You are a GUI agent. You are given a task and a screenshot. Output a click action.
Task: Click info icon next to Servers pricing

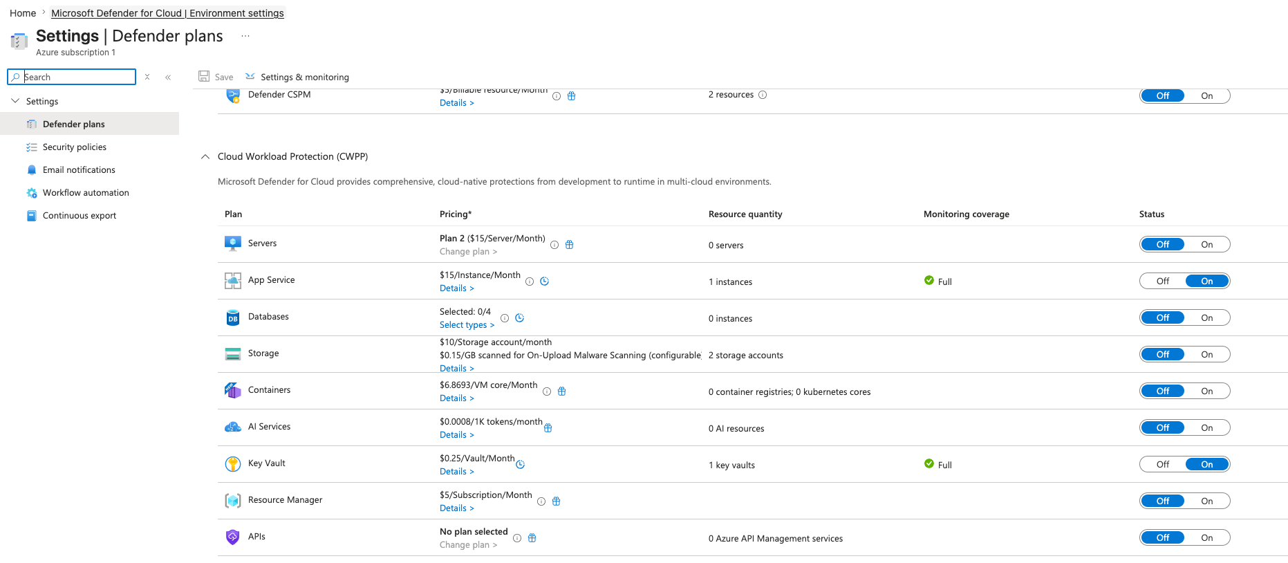tap(554, 245)
